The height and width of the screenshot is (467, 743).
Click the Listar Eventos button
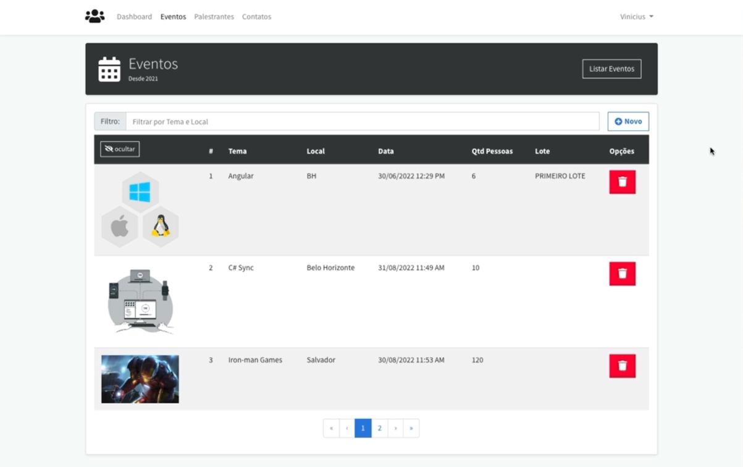click(x=611, y=69)
